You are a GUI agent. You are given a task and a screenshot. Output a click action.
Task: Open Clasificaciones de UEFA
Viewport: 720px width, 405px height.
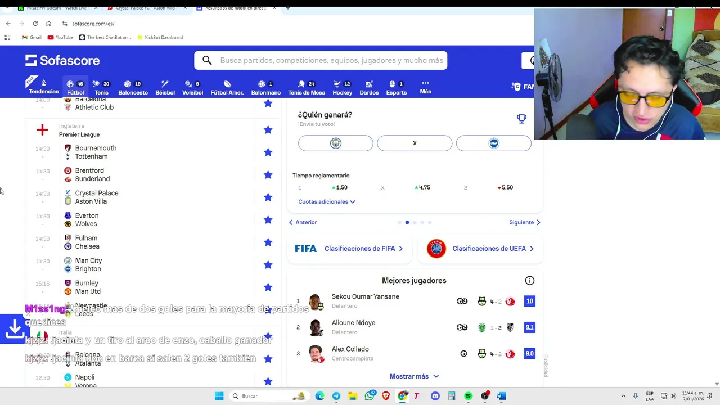tap(480, 249)
